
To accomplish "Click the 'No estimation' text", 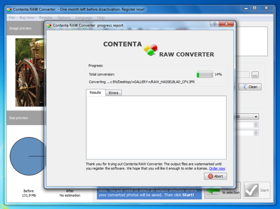I will tap(70, 195).
